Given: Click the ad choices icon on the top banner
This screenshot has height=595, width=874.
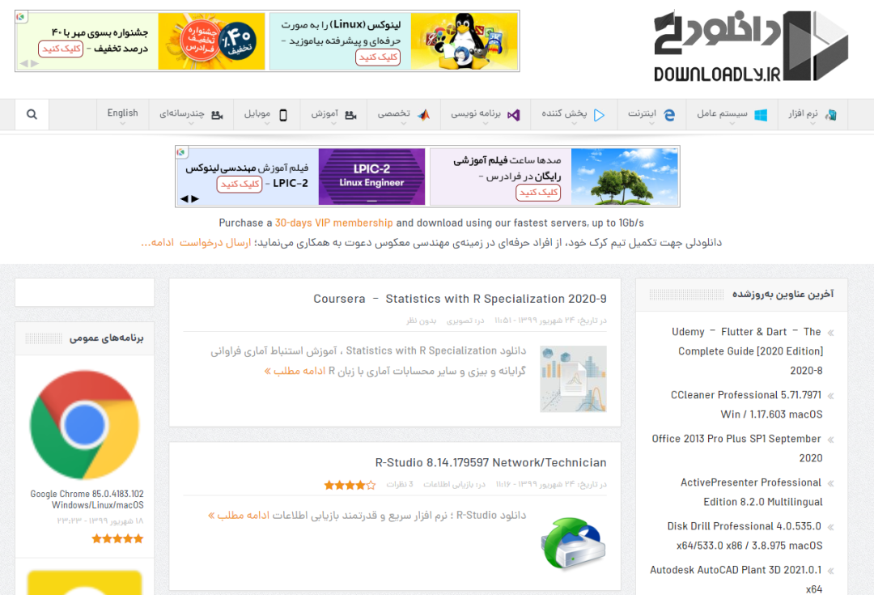Looking at the screenshot, I should 20,16.
